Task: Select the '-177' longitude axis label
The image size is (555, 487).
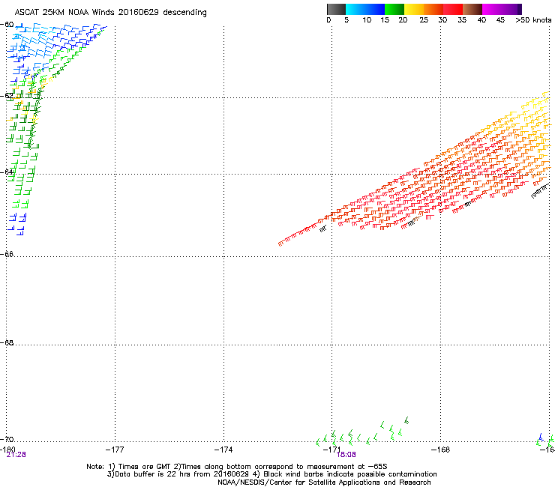Action: [x=115, y=450]
